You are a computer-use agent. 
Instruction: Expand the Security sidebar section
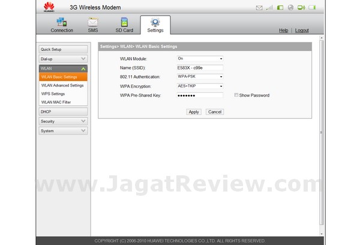click(63, 121)
